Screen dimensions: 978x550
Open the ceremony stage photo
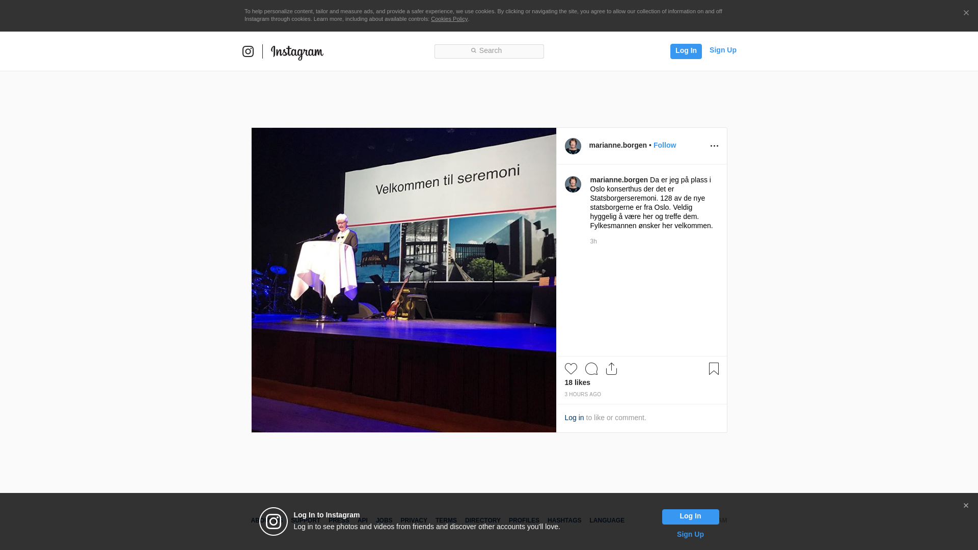pos(404,280)
